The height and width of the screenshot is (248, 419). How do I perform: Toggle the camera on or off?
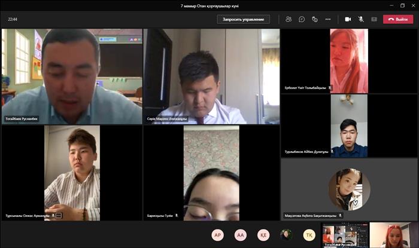pos(348,19)
